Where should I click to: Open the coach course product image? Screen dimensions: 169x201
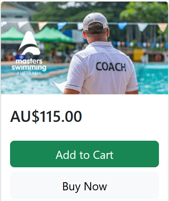(84, 48)
